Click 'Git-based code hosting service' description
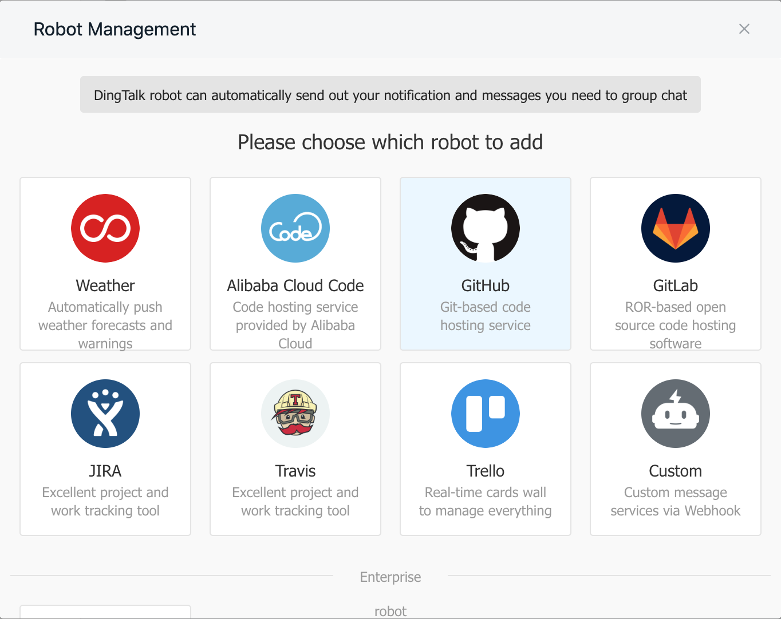This screenshot has height=619, width=781. (486, 316)
